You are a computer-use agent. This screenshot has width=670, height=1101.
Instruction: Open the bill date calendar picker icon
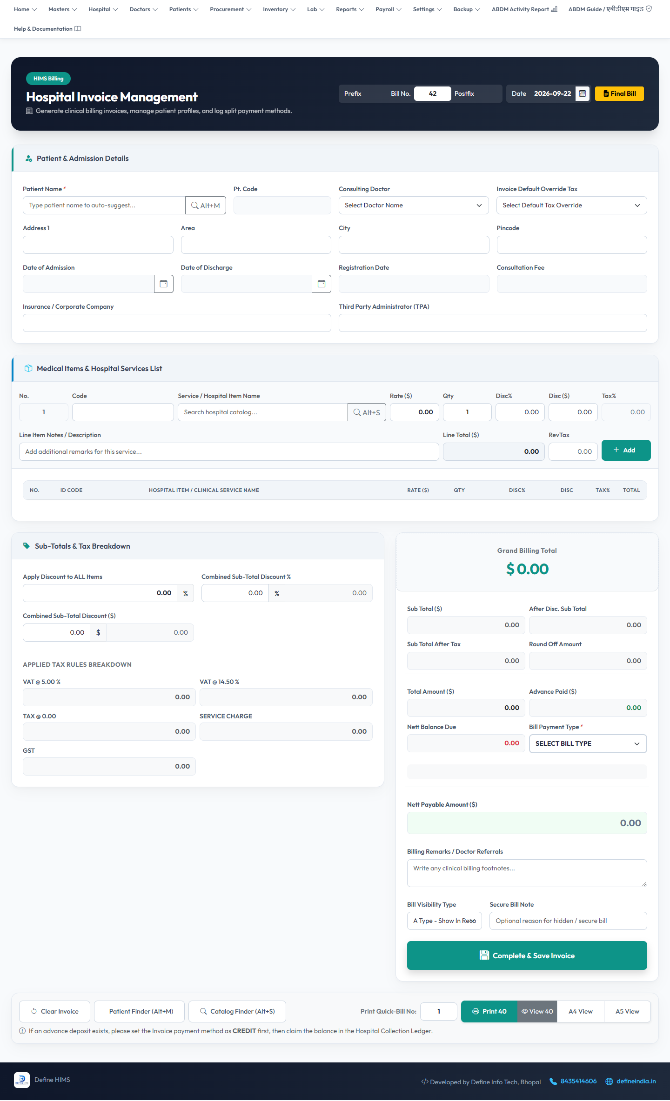[x=582, y=93]
